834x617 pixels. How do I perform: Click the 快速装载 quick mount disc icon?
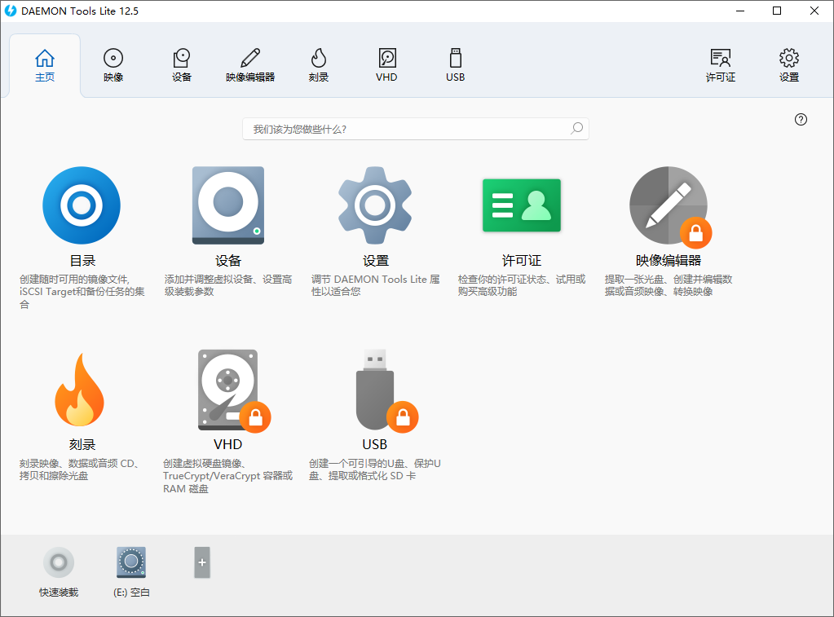[58, 562]
